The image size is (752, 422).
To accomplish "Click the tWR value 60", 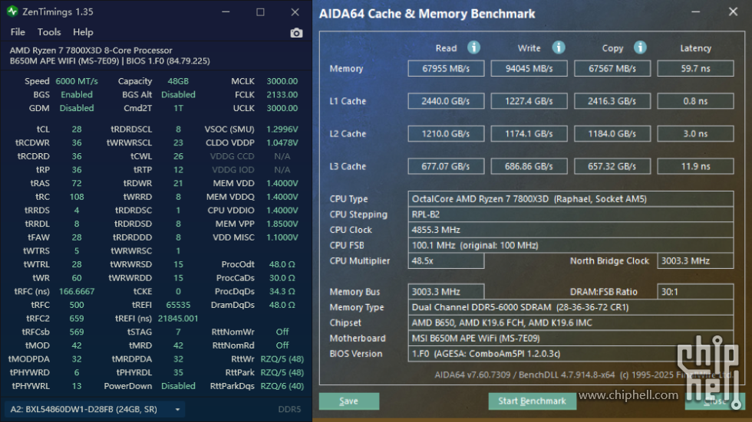I will 77,278.
